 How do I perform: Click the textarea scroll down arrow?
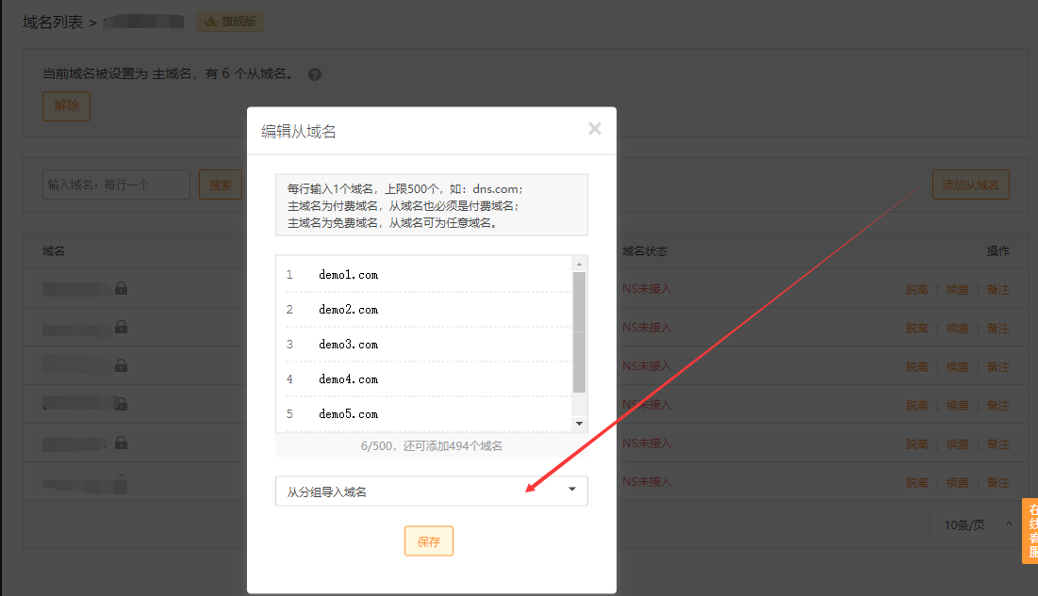(x=580, y=424)
